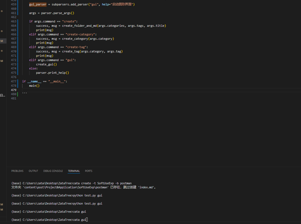Click the M marker beside line 468

tap(2, 41)
